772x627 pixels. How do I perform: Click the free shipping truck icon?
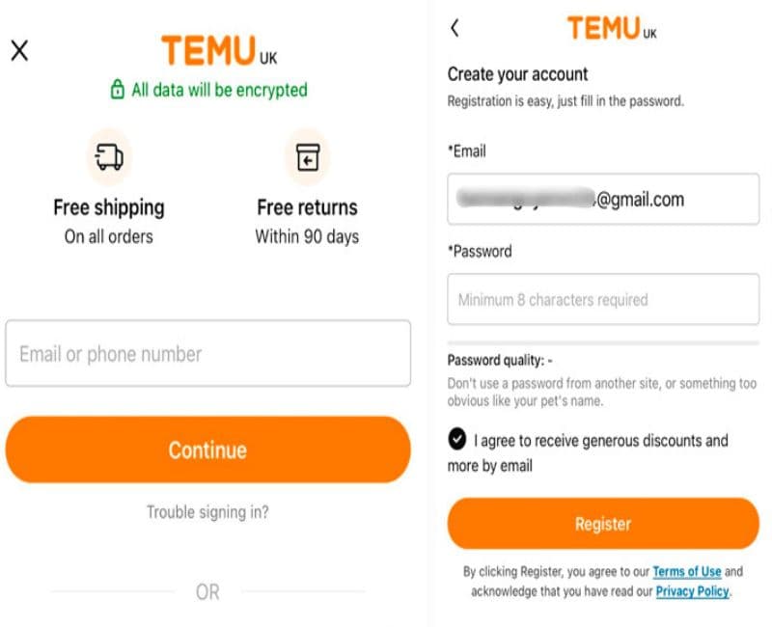tap(108, 155)
